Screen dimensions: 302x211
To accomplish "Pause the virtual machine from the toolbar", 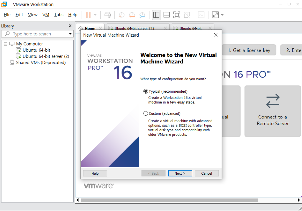I will pyautogui.click(x=88, y=15).
